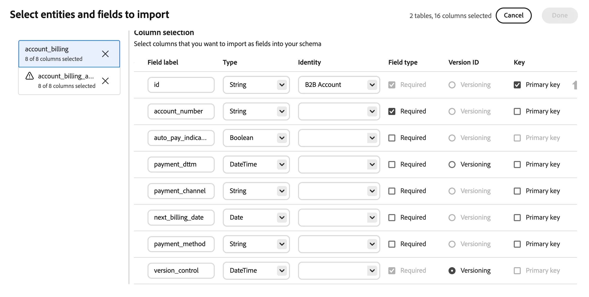This screenshot has width=589, height=297.
Task: Check Required for auto_pay_indica...
Action: click(x=392, y=138)
